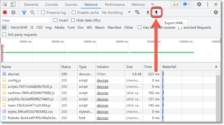Open network conditions wifi icon
Image resolution: width=224 pixels, height=125 pixels.
point(137,13)
